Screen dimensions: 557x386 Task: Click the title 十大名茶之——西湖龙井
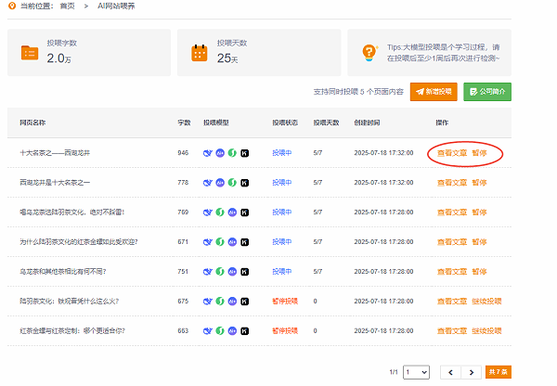(55, 153)
